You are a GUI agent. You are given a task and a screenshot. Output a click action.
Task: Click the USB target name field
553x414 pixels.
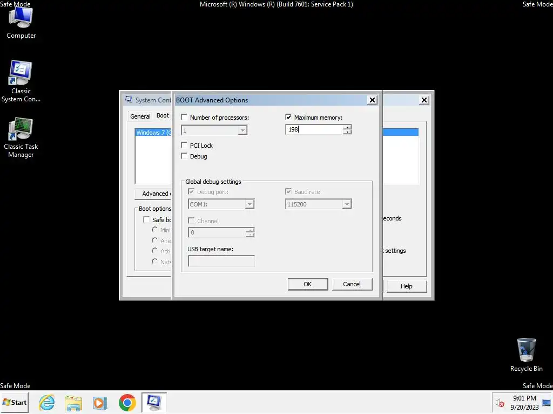click(221, 261)
